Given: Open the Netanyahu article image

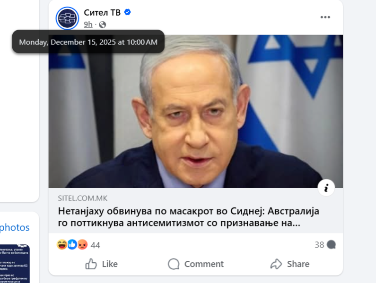Looking at the screenshot, I should coord(196,111).
